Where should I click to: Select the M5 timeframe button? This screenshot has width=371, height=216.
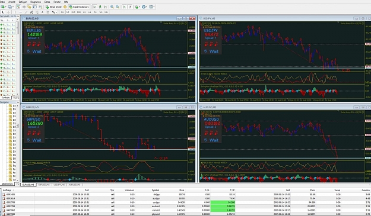click(x=68, y=12)
